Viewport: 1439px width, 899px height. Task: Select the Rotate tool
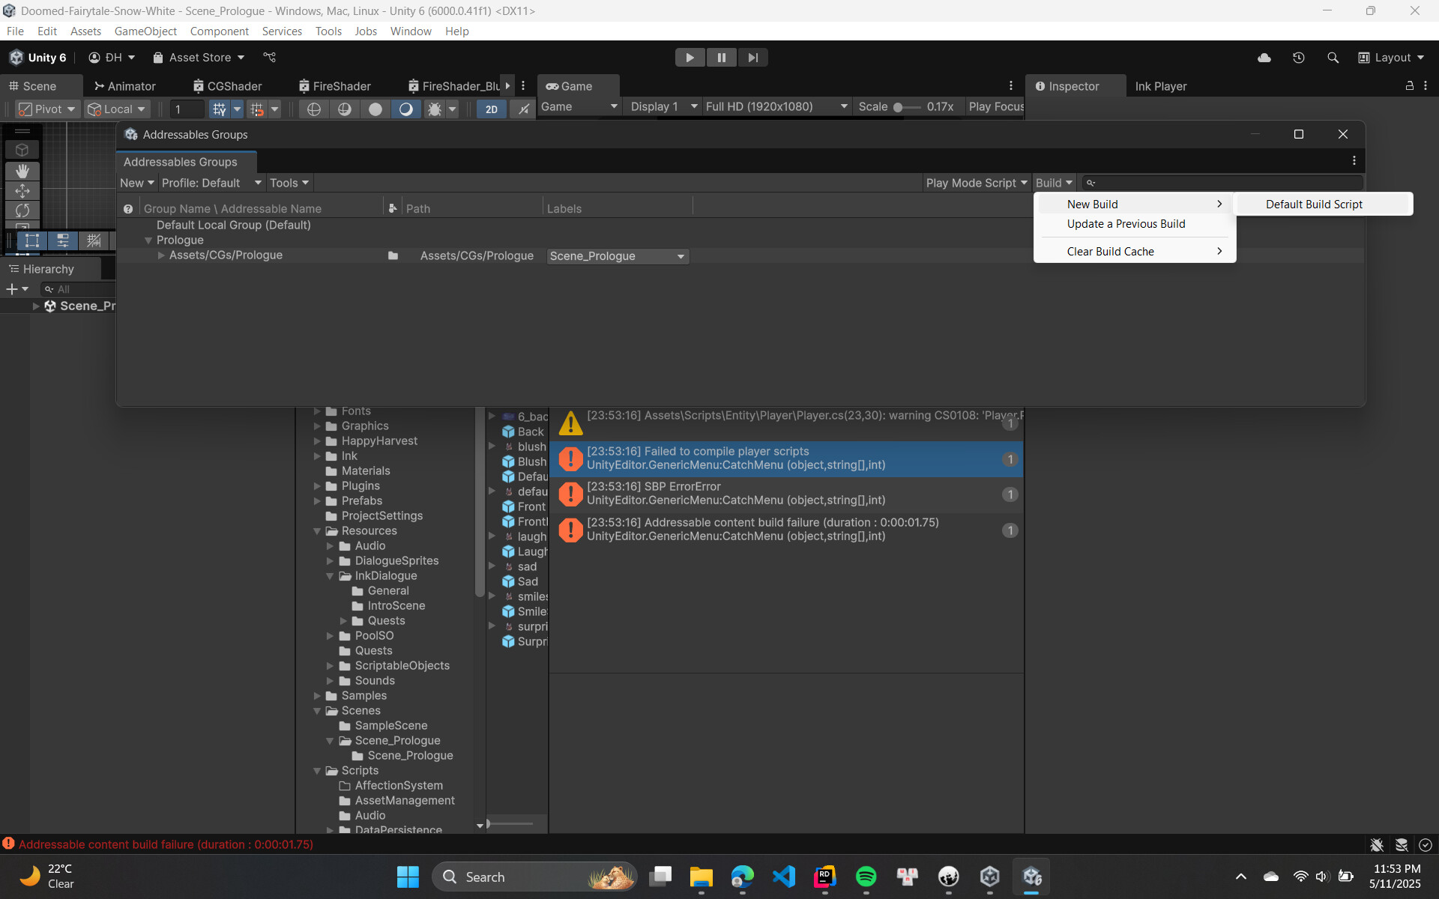coord(22,211)
